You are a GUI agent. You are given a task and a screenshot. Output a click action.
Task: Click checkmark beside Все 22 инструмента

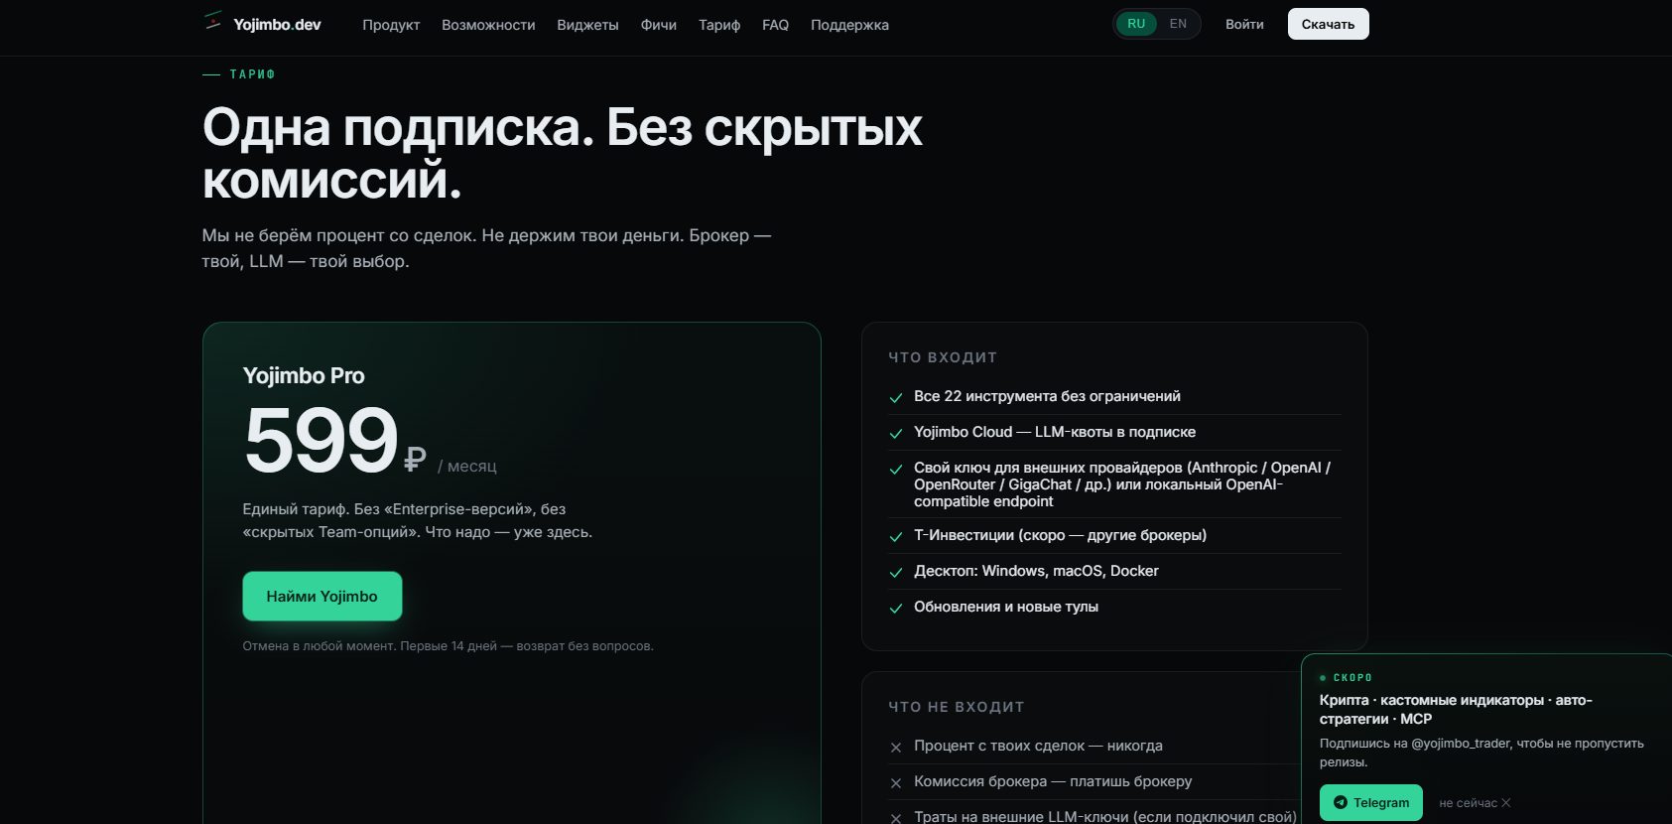coord(896,398)
